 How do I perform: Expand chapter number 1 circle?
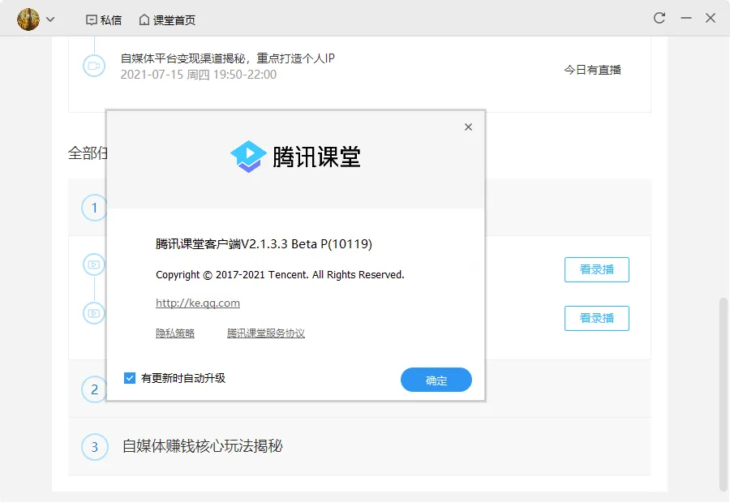click(94, 208)
